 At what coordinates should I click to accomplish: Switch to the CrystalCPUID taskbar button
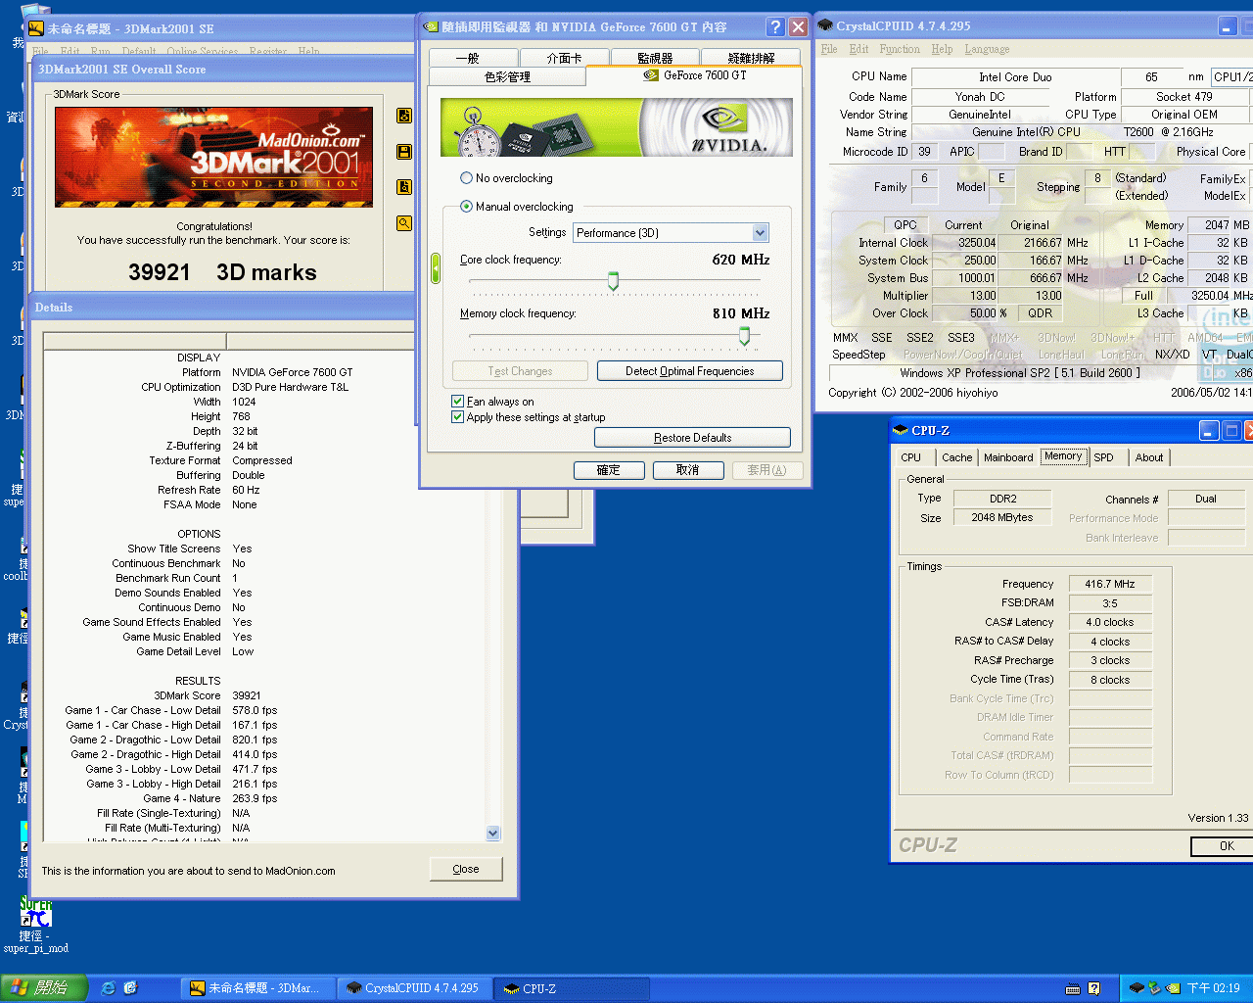(414, 988)
